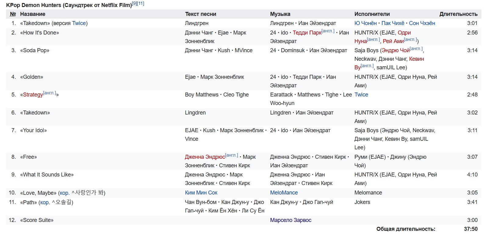Click the 3:07 duration of Free

pos(472,157)
